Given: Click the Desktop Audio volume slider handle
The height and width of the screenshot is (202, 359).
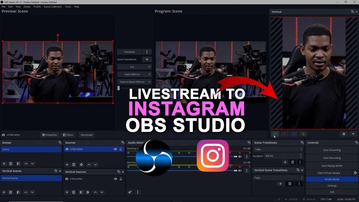Looking at the screenshot, I should pyautogui.click(x=236, y=157).
